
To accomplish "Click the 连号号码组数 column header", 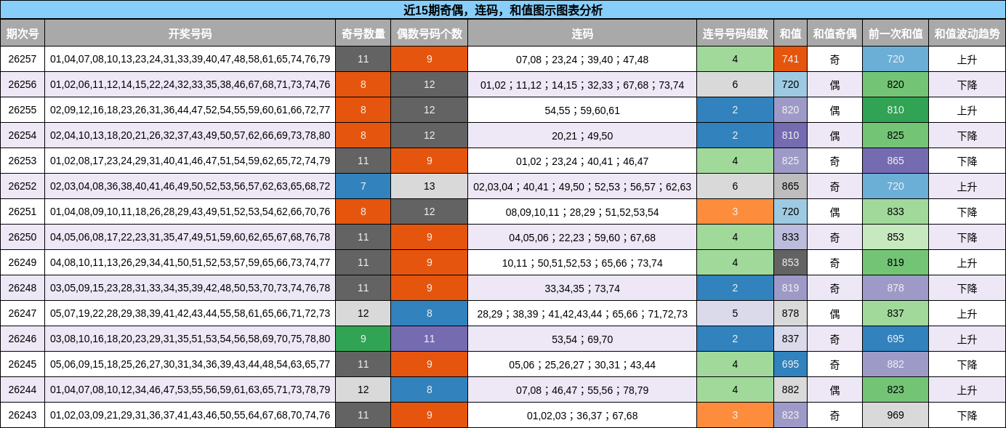I will [x=735, y=33].
